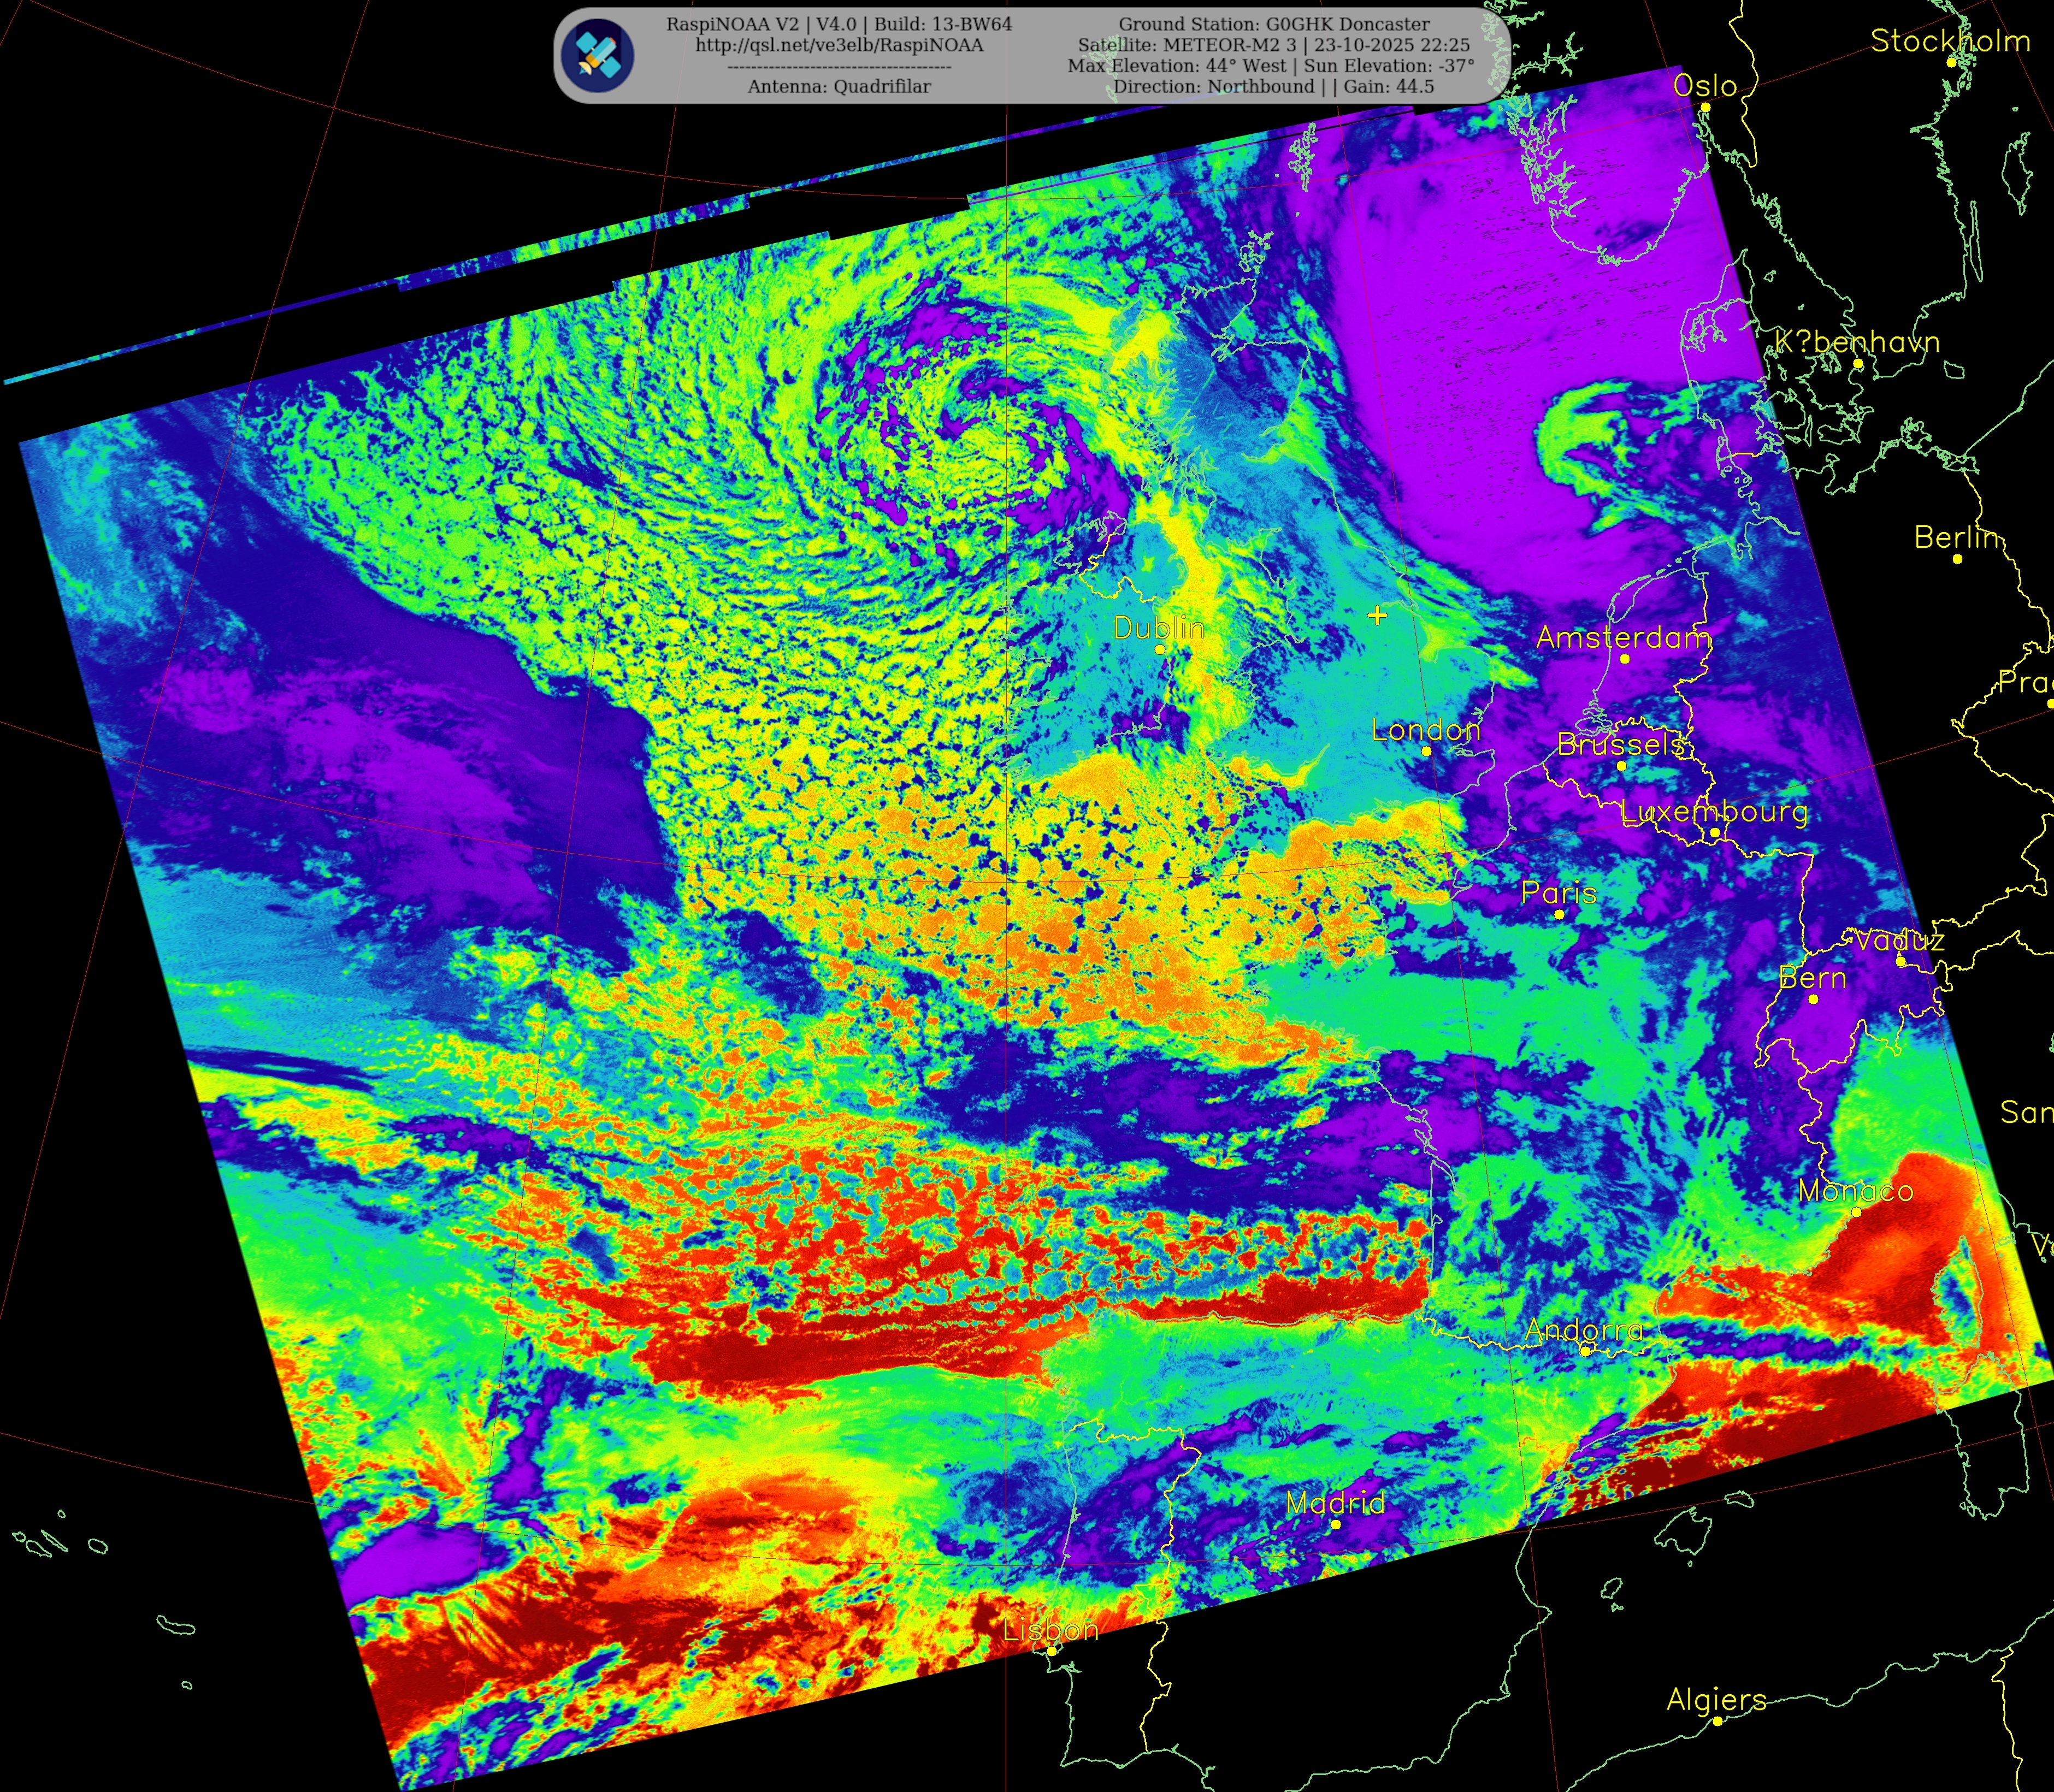Click the Lisbon city label

1050,1630
